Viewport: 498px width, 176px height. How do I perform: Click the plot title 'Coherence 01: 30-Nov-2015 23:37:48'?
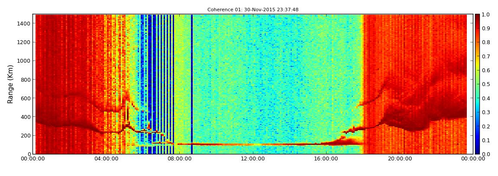point(253,10)
